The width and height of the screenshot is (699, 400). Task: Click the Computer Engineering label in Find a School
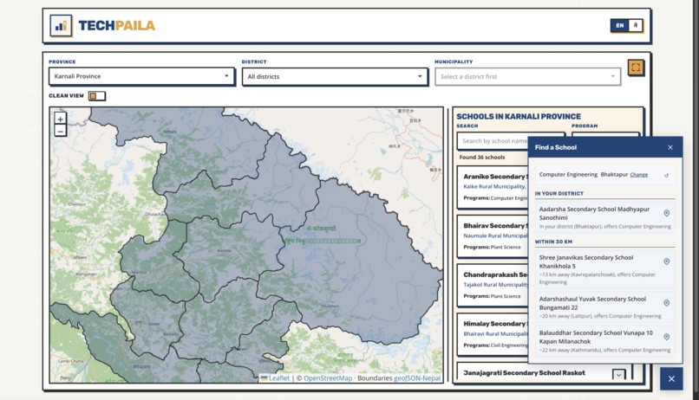tap(568, 174)
